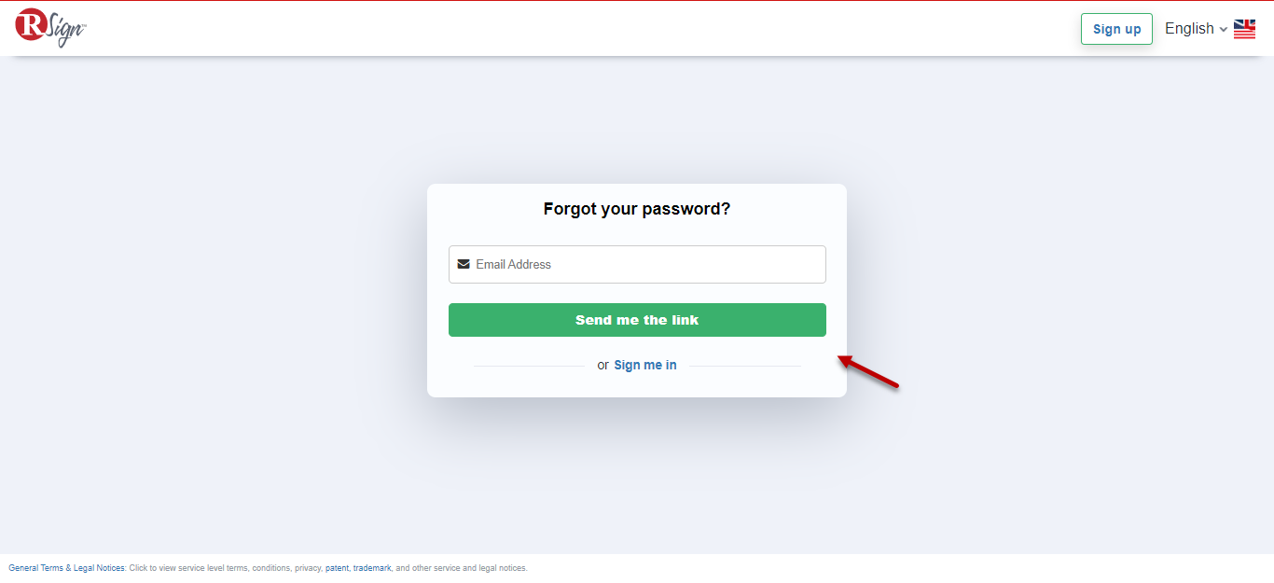The height and width of the screenshot is (583, 1274).
Task: Click the "or" separator text
Action: click(602, 365)
